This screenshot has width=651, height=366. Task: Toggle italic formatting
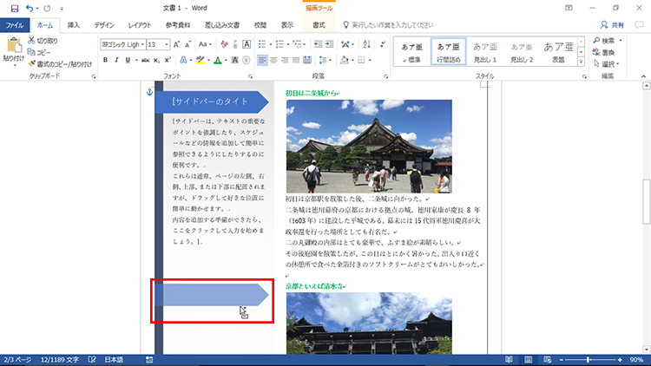pos(117,61)
